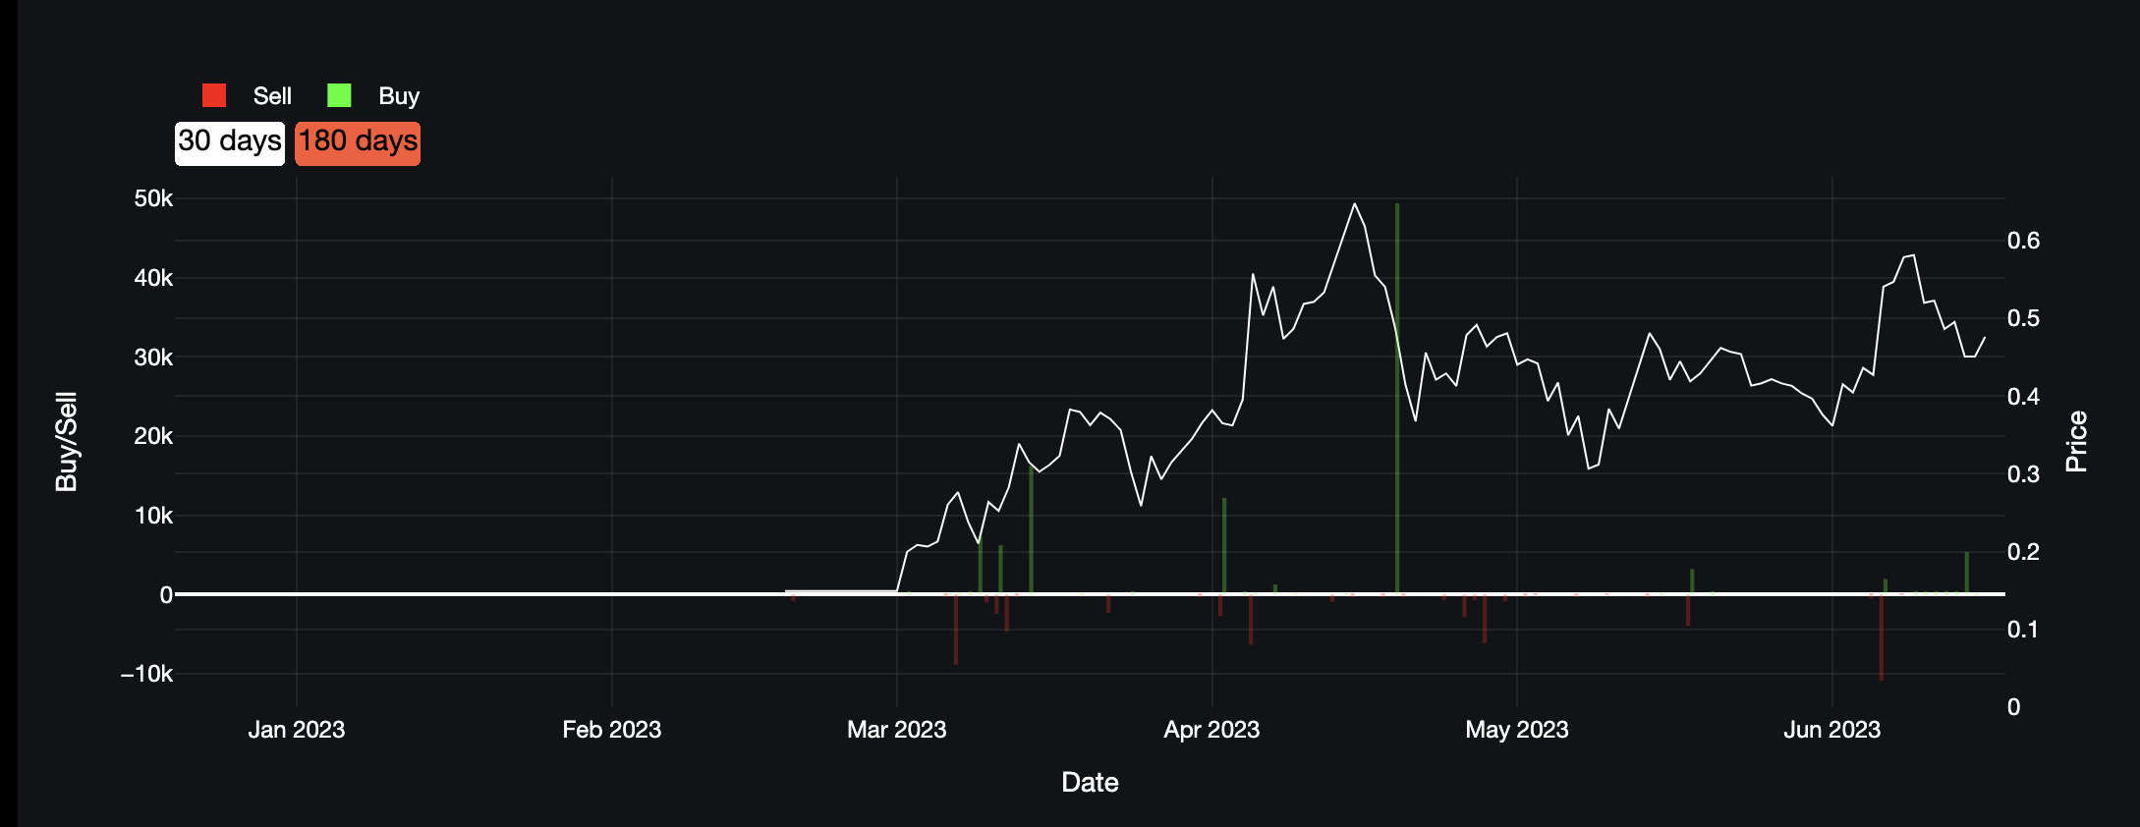This screenshot has height=827, width=2140.
Task: Click the Feb 2023 axis label
Action: click(612, 730)
